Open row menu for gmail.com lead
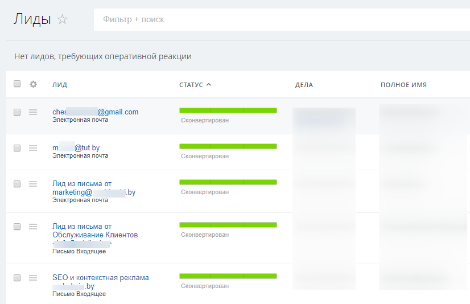Viewport: 470px width, 304px height. [x=33, y=112]
